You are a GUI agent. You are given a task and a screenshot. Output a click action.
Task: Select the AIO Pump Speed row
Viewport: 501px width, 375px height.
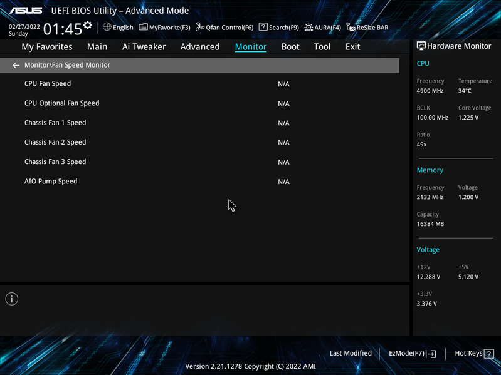(x=199, y=182)
